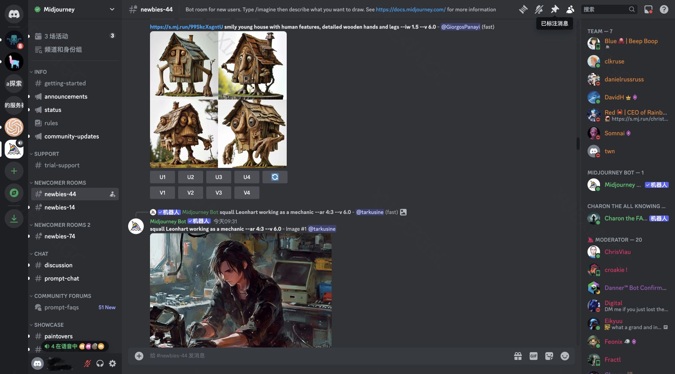Open the trial-support channel
The width and height of the screenshot is (675, 374).
pyautogui.click(x=75, y=165)
